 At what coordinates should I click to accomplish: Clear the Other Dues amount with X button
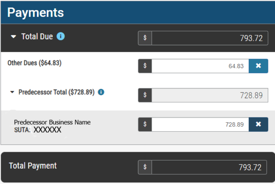point(258,66)
